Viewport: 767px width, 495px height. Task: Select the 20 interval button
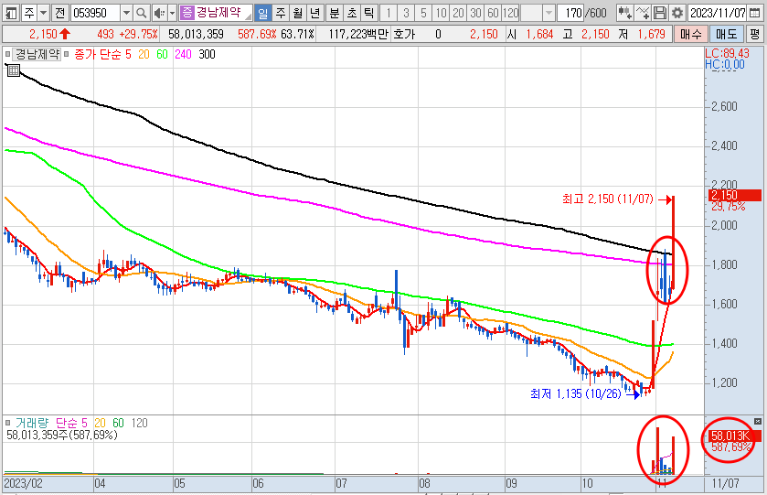point(458,13)
